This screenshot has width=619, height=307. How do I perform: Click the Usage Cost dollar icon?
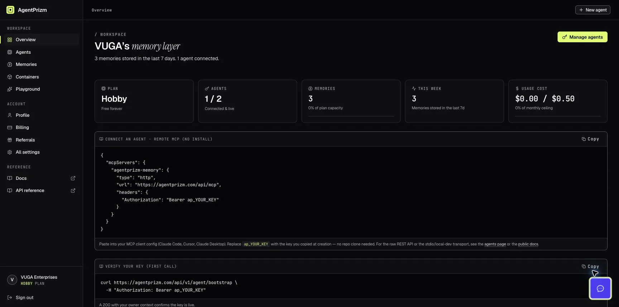click(x=517, y=88)
